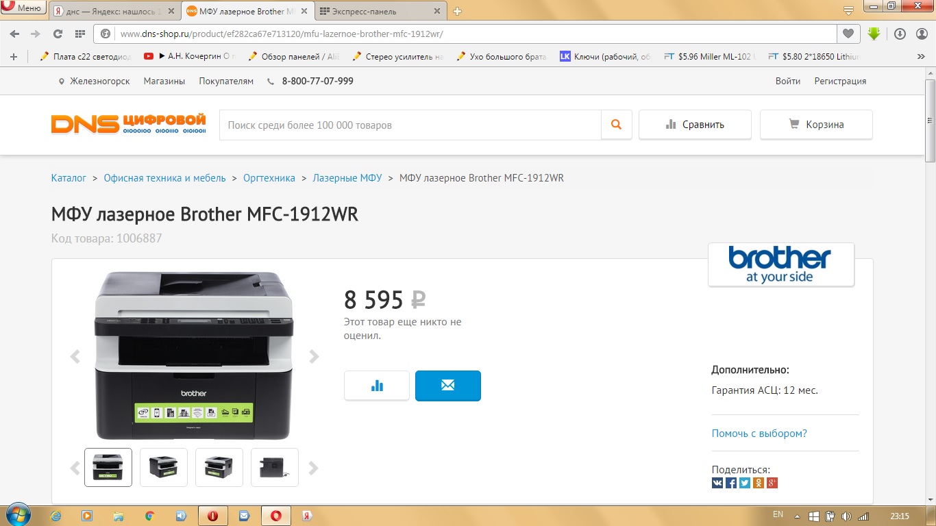This screenshot has height=526, width=936.
Task: Share on Google Plus icon
Action: [772, 483]
